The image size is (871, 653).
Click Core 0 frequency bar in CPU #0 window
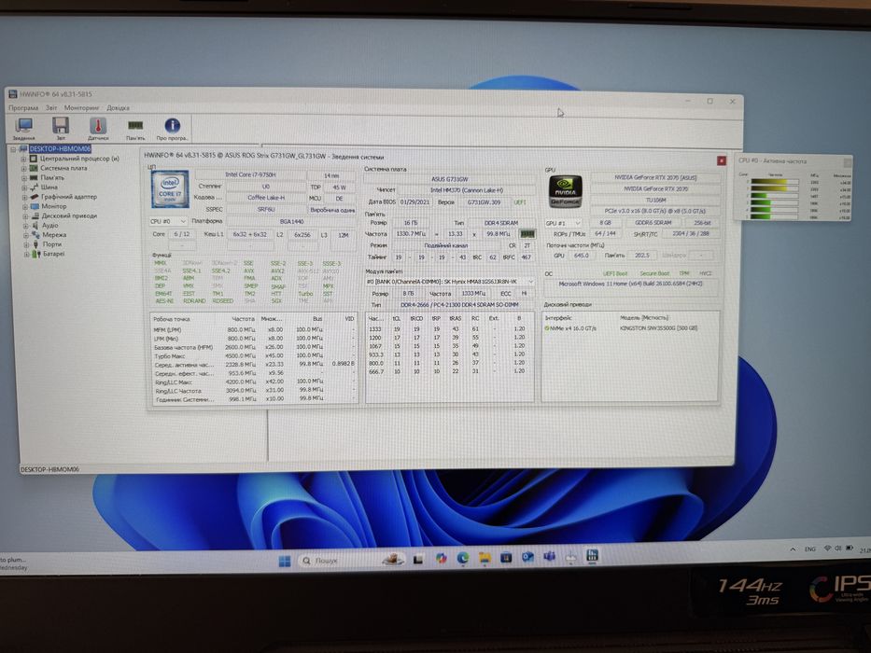click(x=774, y=182)
